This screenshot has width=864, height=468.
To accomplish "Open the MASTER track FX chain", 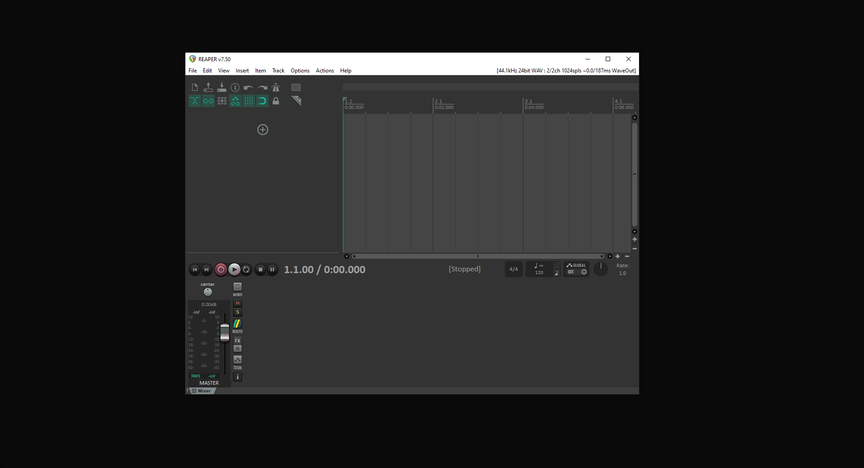I will pyautogui.click(x=237, y=341).
